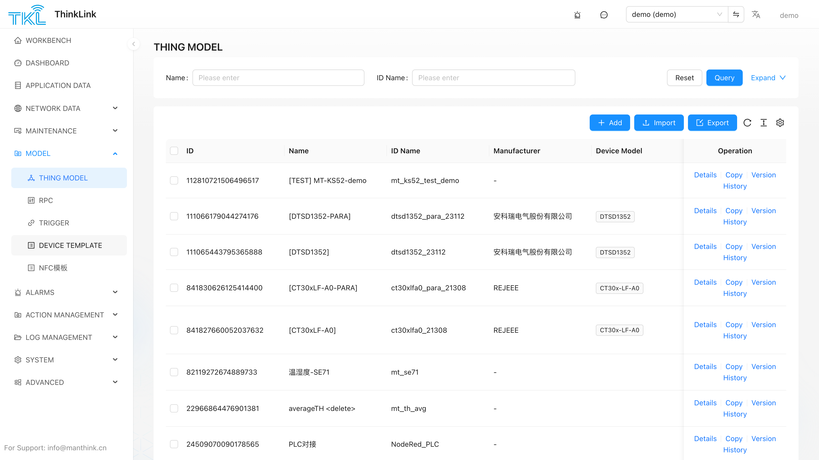The image size is (819, 460).
Task: Click the Advanced grid icon
Action: tap(18, 382)
